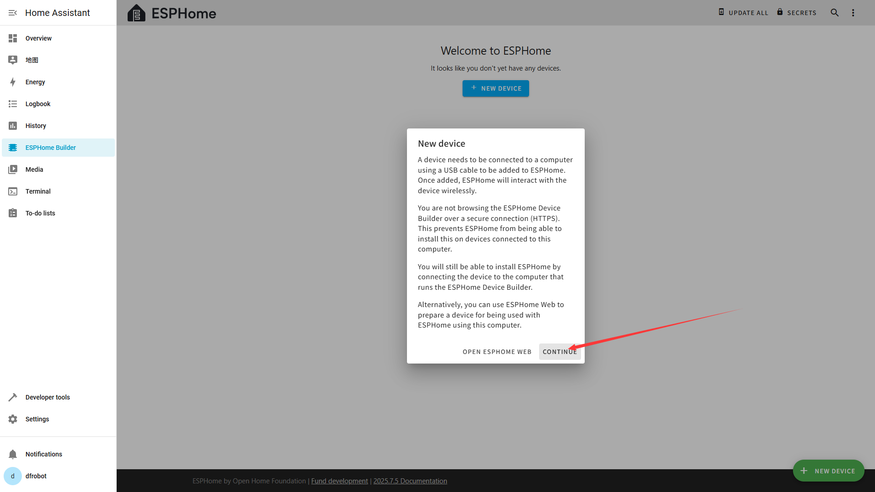
Task: Follow the Fund development link
Action: click(339, 481)
